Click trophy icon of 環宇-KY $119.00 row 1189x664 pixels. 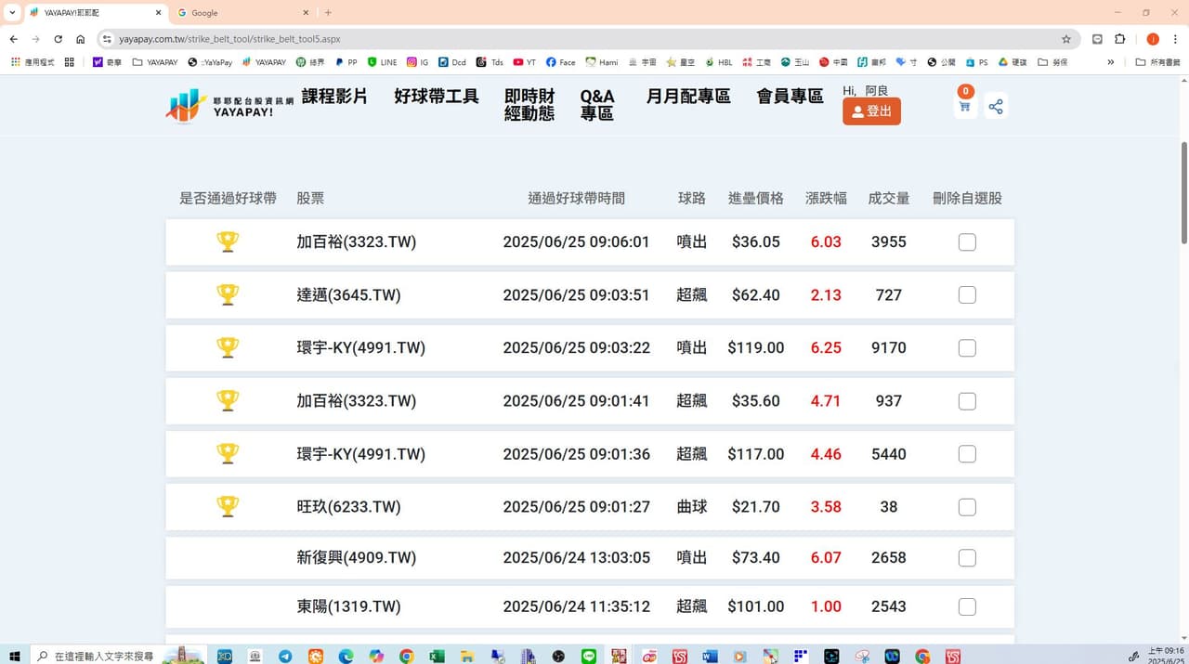pos(228,347)
